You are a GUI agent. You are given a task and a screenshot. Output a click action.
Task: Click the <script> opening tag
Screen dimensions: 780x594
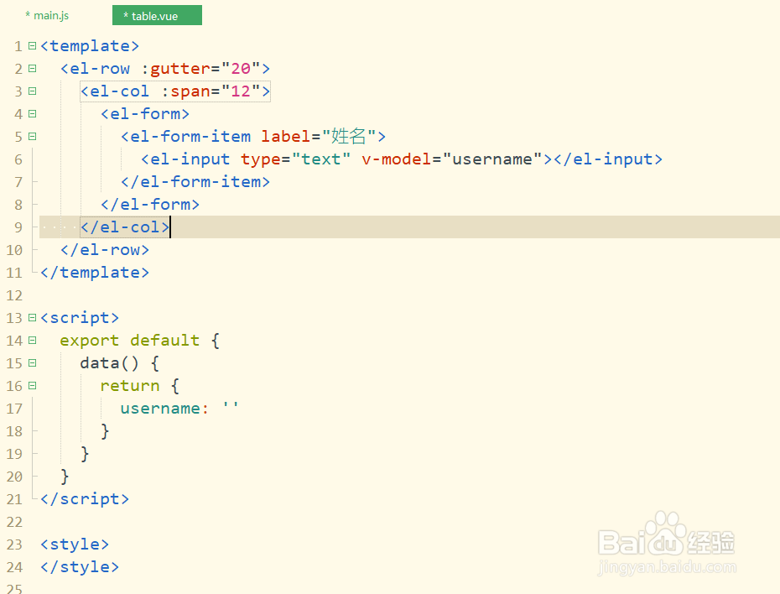coord(80,318)
